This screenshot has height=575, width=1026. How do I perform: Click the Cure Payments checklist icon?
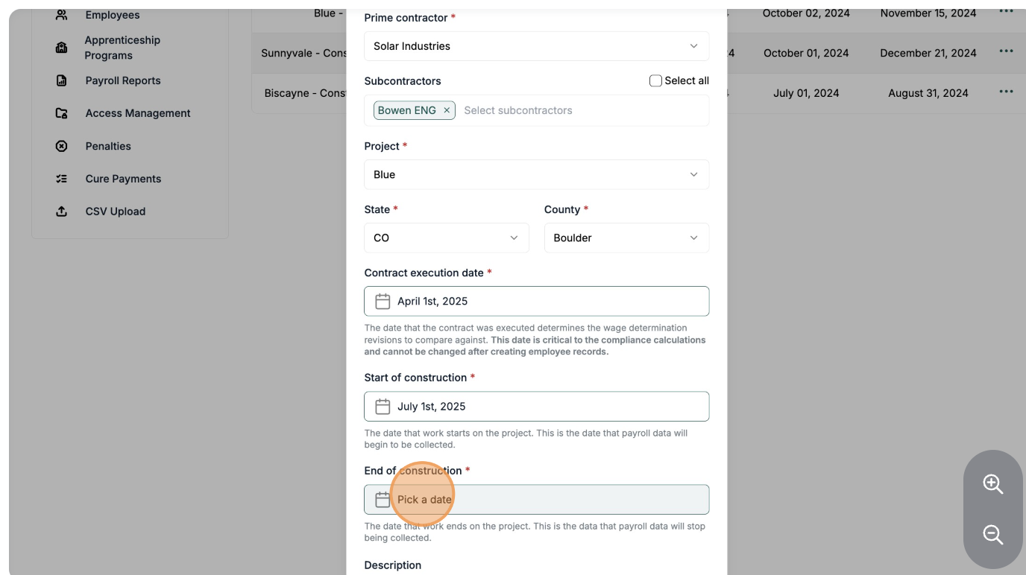tap(62, 179)
